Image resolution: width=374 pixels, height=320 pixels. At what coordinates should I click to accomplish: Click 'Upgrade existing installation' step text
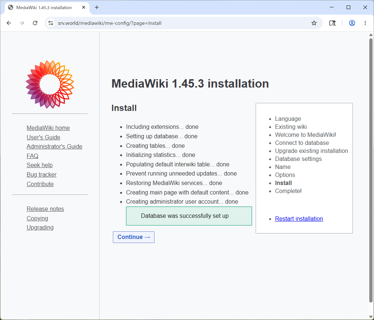pos(311,151)
